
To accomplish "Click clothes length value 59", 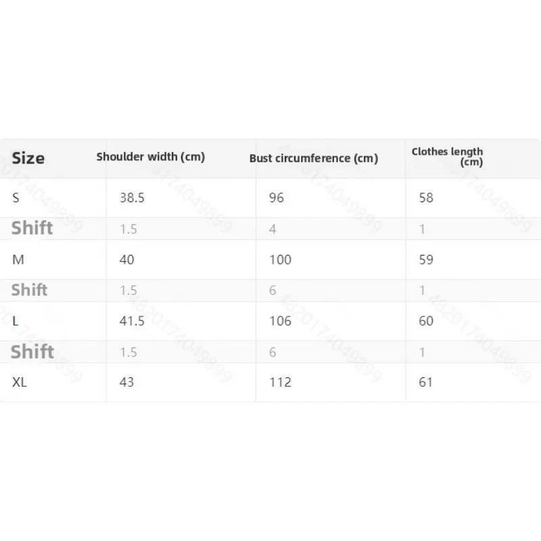I will 426,260.
